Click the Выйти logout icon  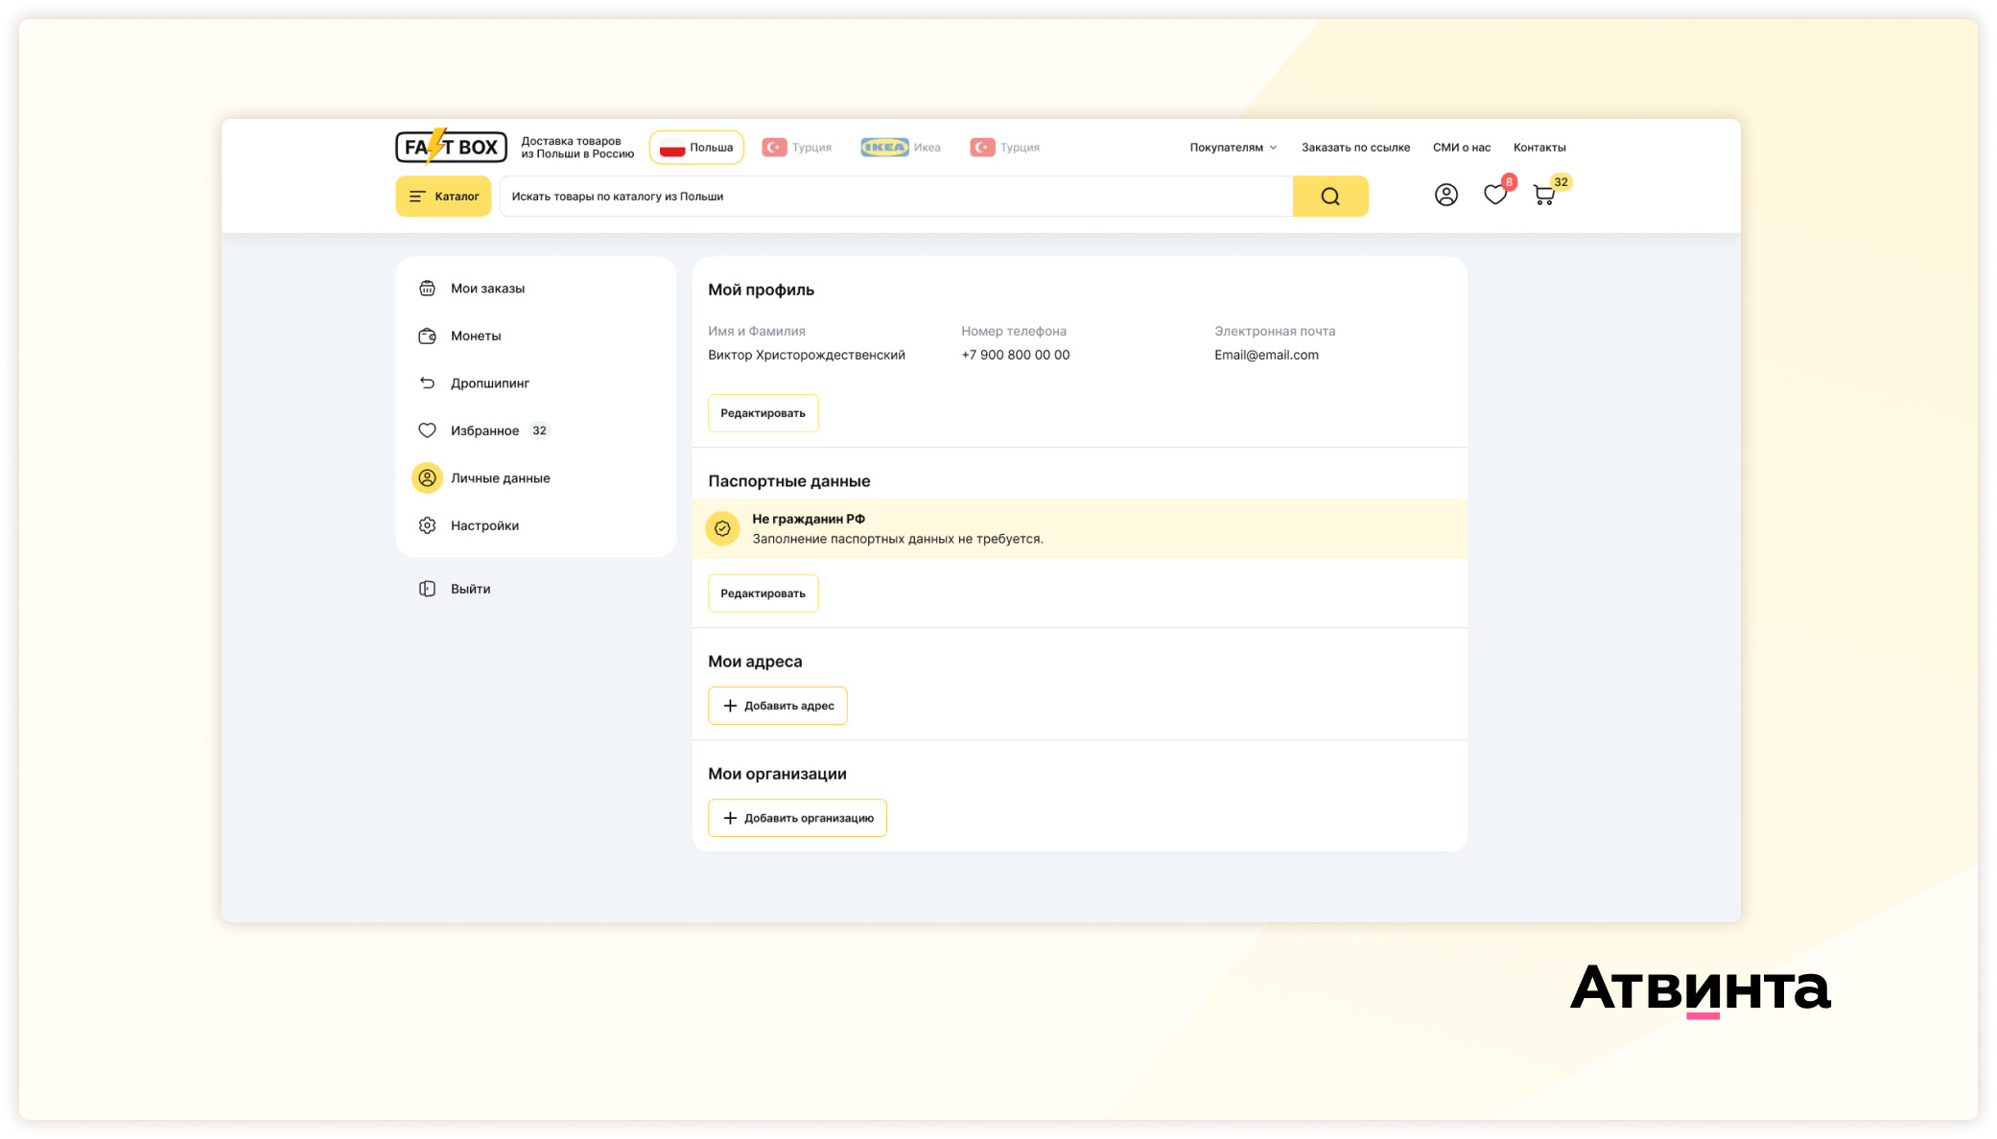tap(427, 589)
